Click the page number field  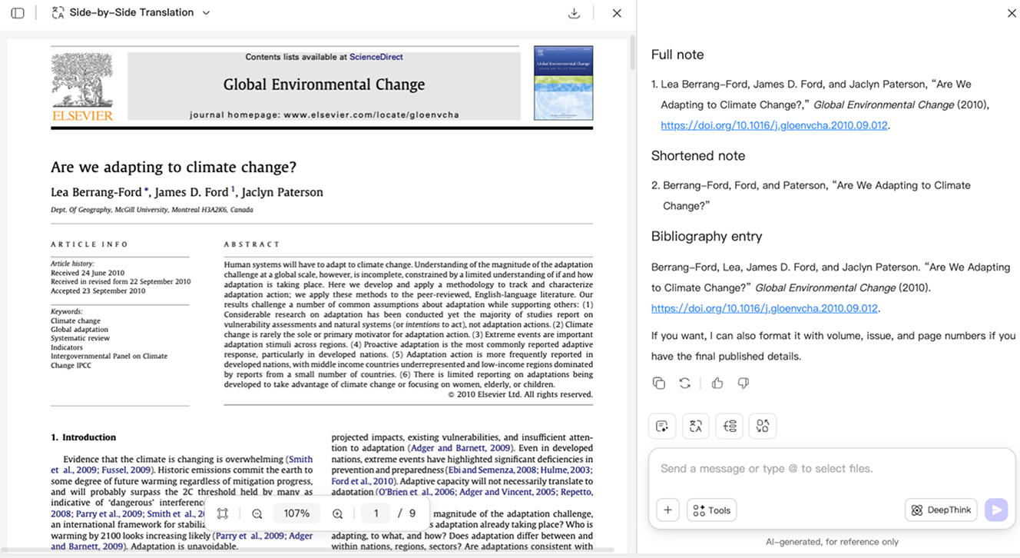point(376,513)
